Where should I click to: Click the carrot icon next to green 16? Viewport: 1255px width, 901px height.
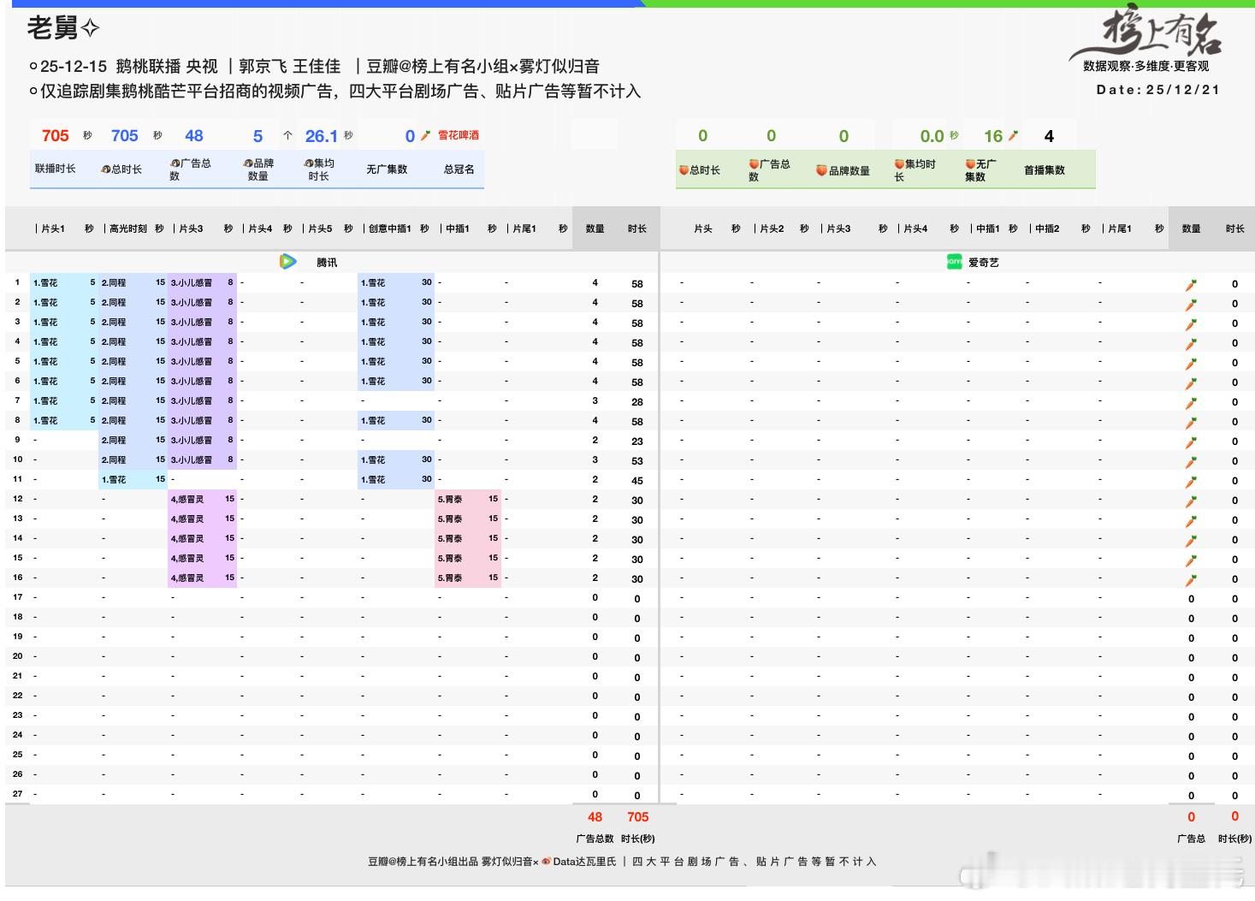[x=1013, y=135]
